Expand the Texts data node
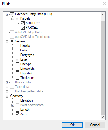The height and width of the screenshot is (130, 108). tap(7, 87)
